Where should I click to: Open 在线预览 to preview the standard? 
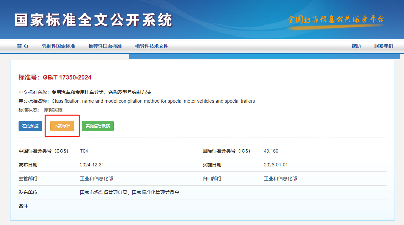coord(30,126)
